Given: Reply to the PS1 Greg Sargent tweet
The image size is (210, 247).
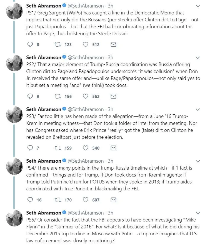Looking at the screenshot, I should [30, 44].
